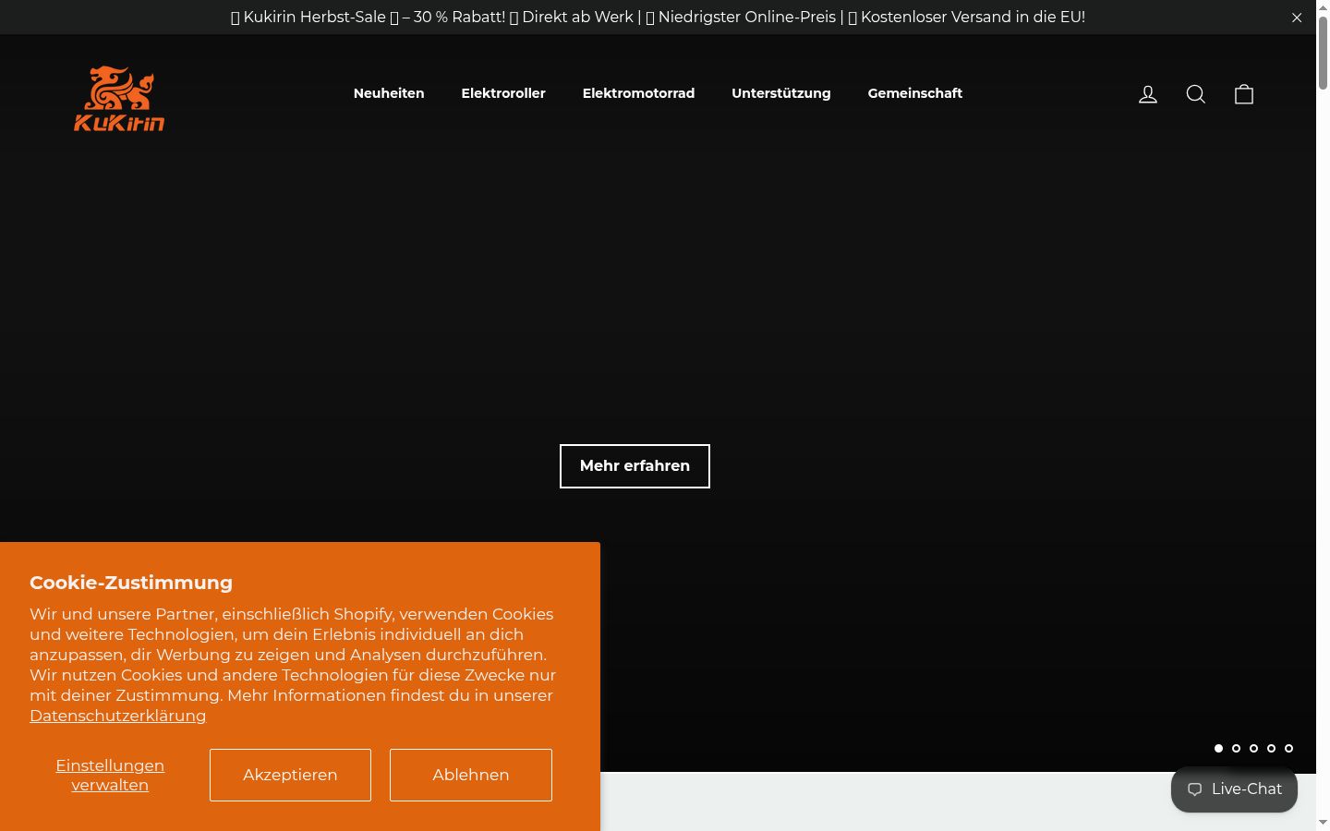Accept cookies with Akzeptieren
The height and width of the screenshot is (831, 1330).
point(290,775)
